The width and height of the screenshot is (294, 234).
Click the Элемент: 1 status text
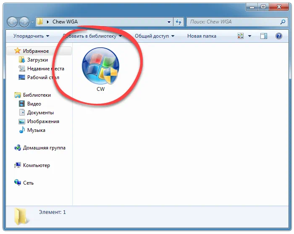pyautogui.click(x=52, y=212)
